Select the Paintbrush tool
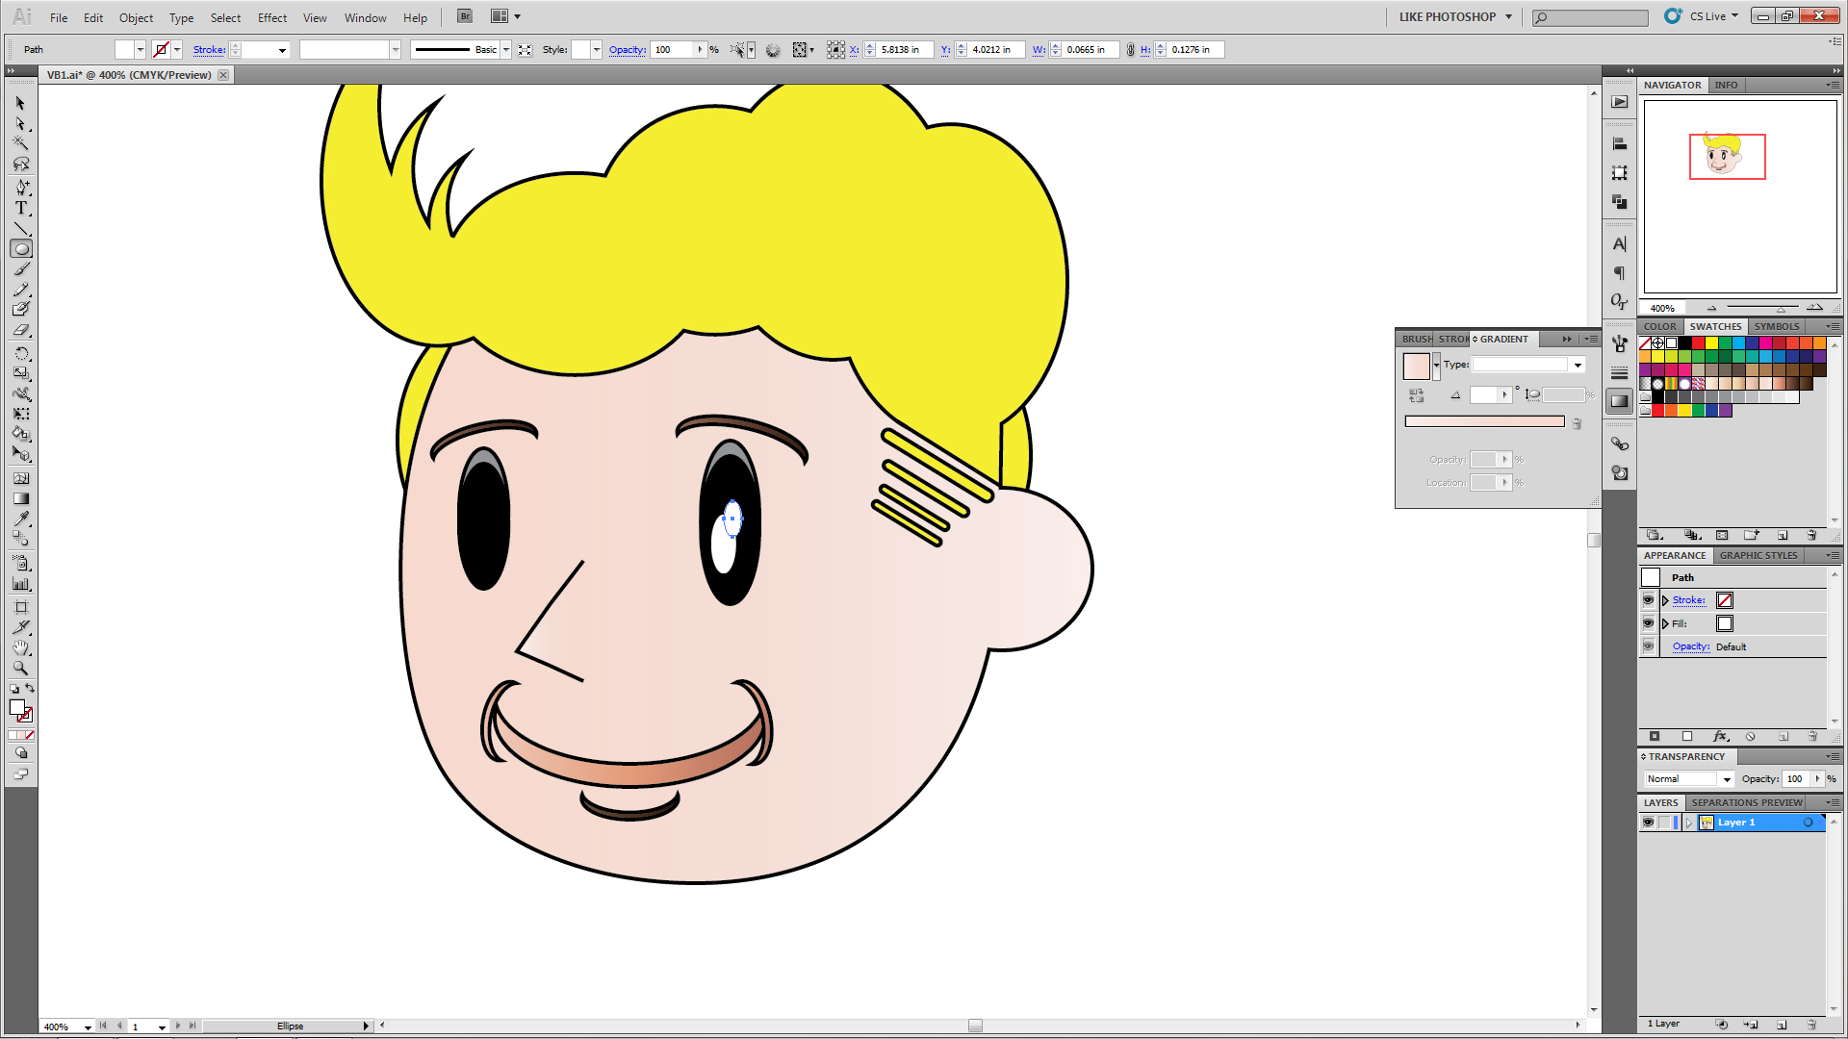The height and width of the screenshot is (1039, 1848). [x=21, y=269]
